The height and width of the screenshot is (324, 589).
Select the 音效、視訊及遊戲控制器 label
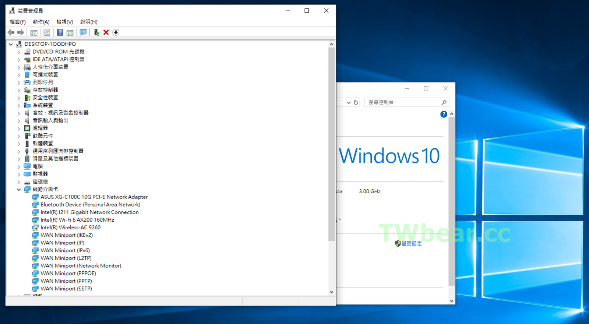pos(61,113)
